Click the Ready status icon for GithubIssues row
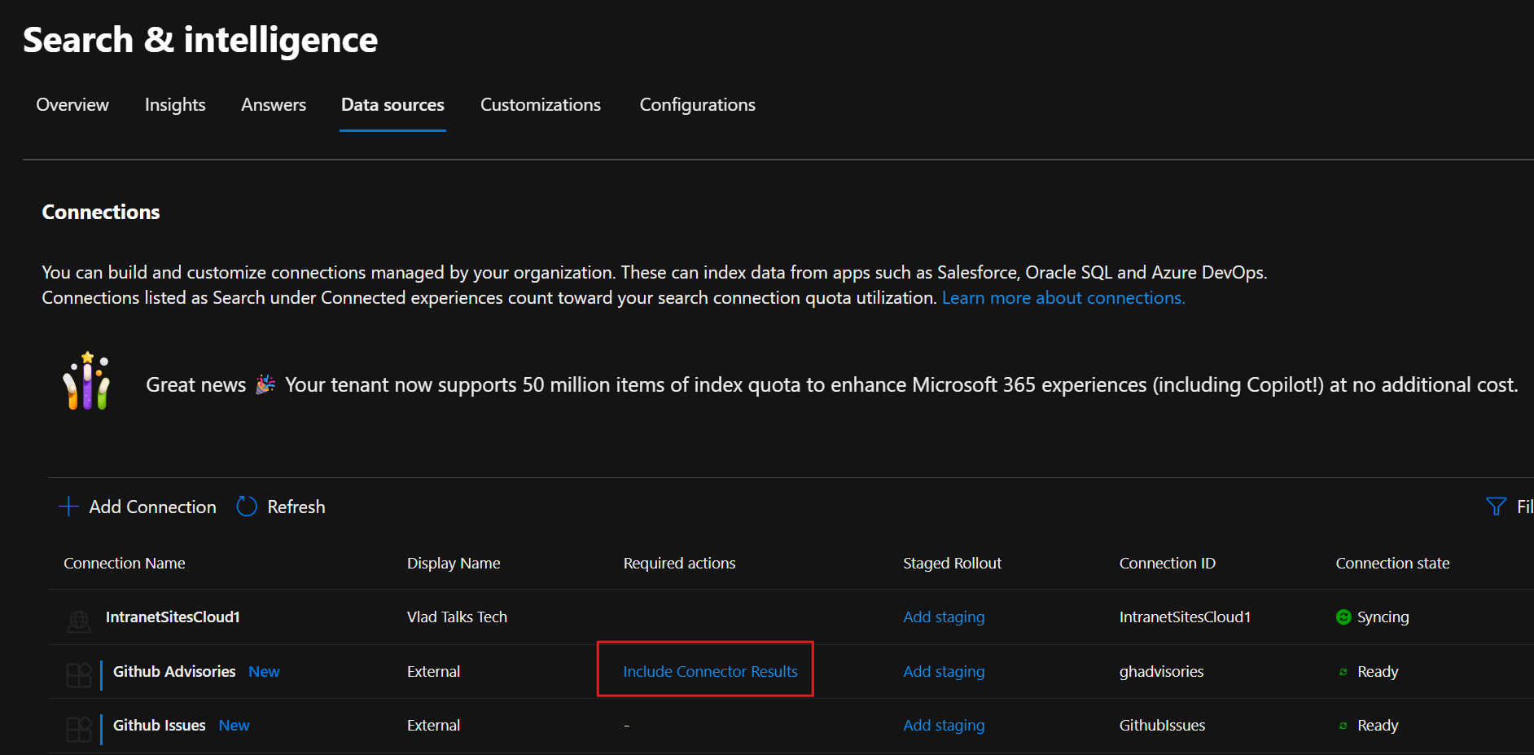This screenshot has height=755, width=1534. (x=1343, y=725)
